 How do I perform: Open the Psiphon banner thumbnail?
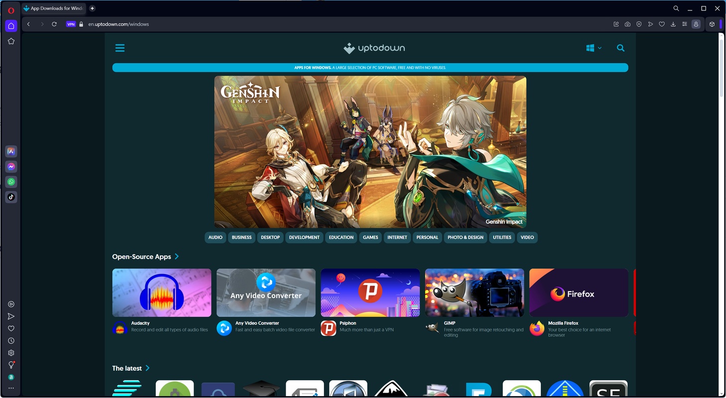click(370, 293)
